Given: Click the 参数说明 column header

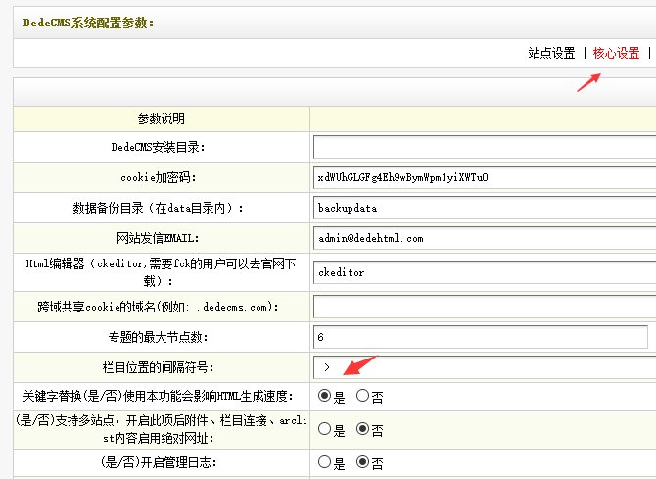Looking at the screenshot, I should point(162,119).
